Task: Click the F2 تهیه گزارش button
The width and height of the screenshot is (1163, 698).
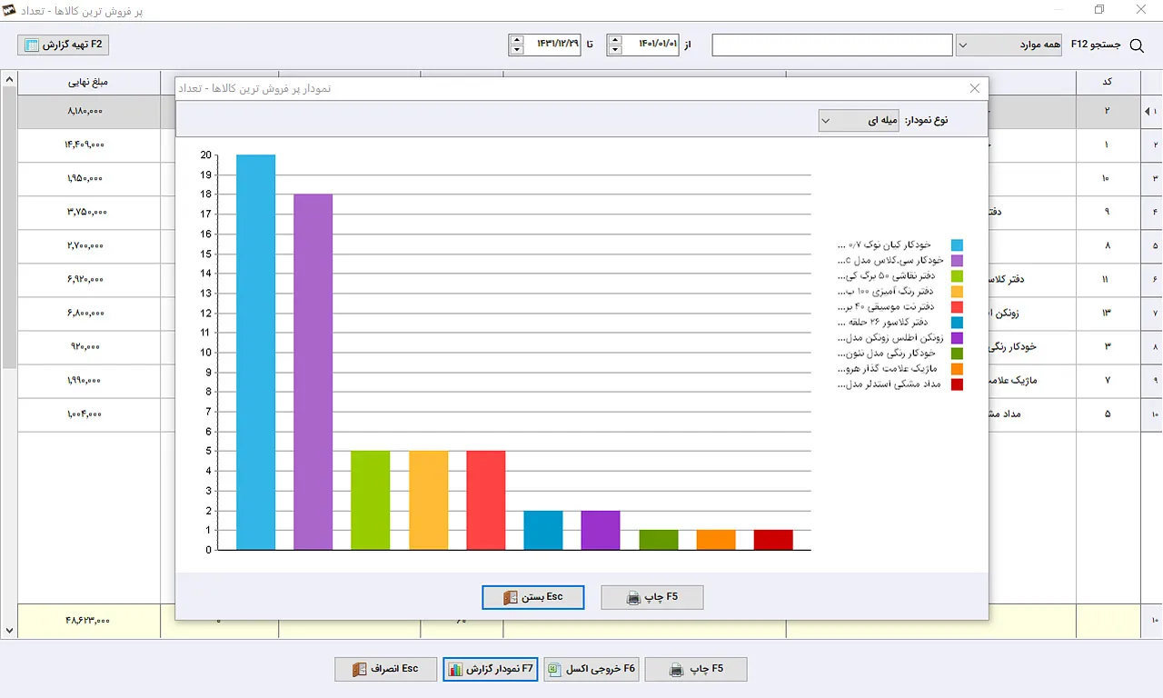Action: tap(64, 45)
